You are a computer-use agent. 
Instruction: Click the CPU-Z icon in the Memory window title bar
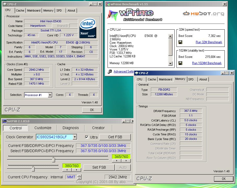click(x=137, y=73)
